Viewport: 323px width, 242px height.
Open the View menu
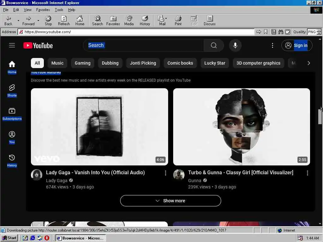pyautogui.click(x=28, y=10)
